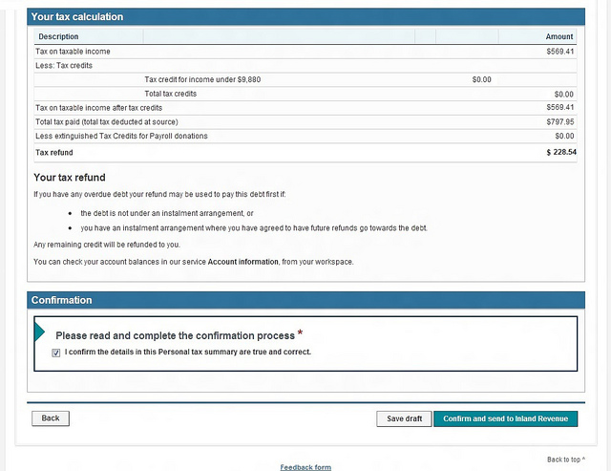Screen dimensions: 611x471
Task: Open the Feedback form link
Action: click(x=305, y=467)
